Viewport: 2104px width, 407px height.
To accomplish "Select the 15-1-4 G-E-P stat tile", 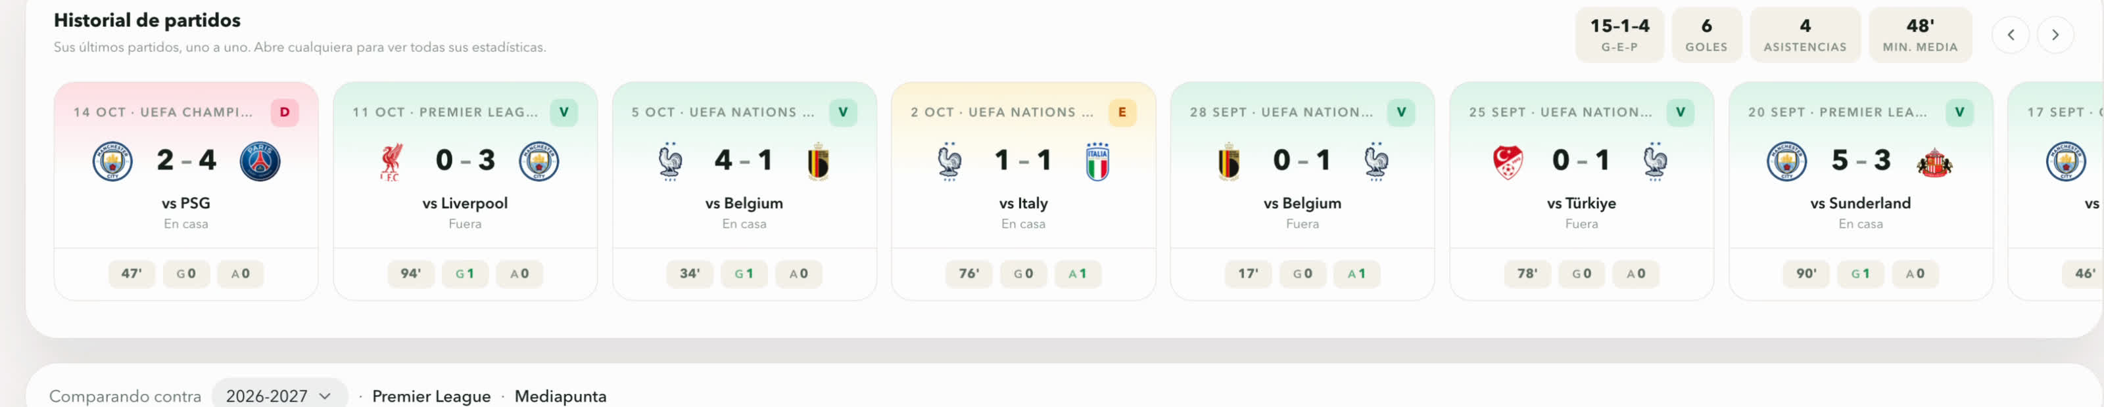I will coord(1619,35).
